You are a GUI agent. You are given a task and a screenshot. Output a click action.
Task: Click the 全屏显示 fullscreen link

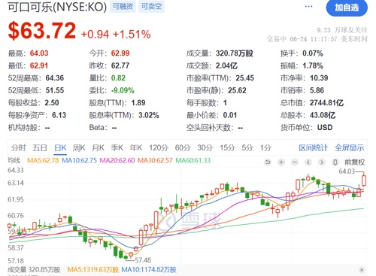350,148
